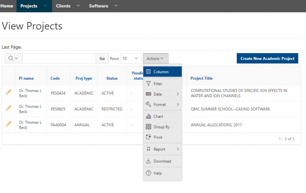
Task: Open the Columns option in Actions menu
Action: point(162,72)
